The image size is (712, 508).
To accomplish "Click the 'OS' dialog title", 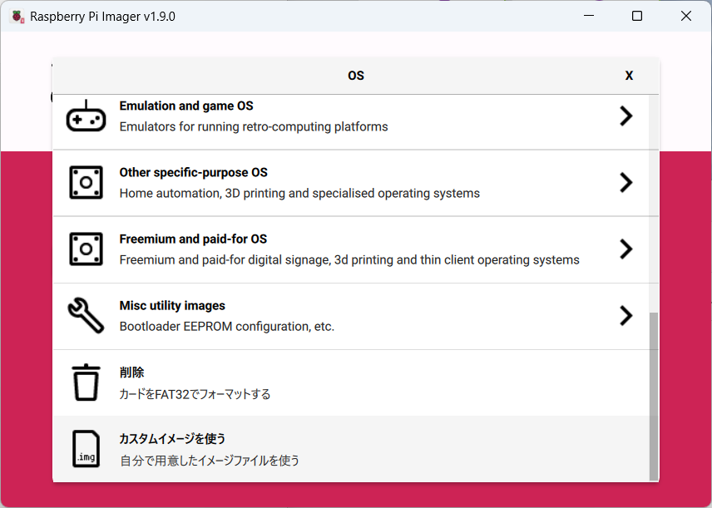I will click(x=356, y=76).
